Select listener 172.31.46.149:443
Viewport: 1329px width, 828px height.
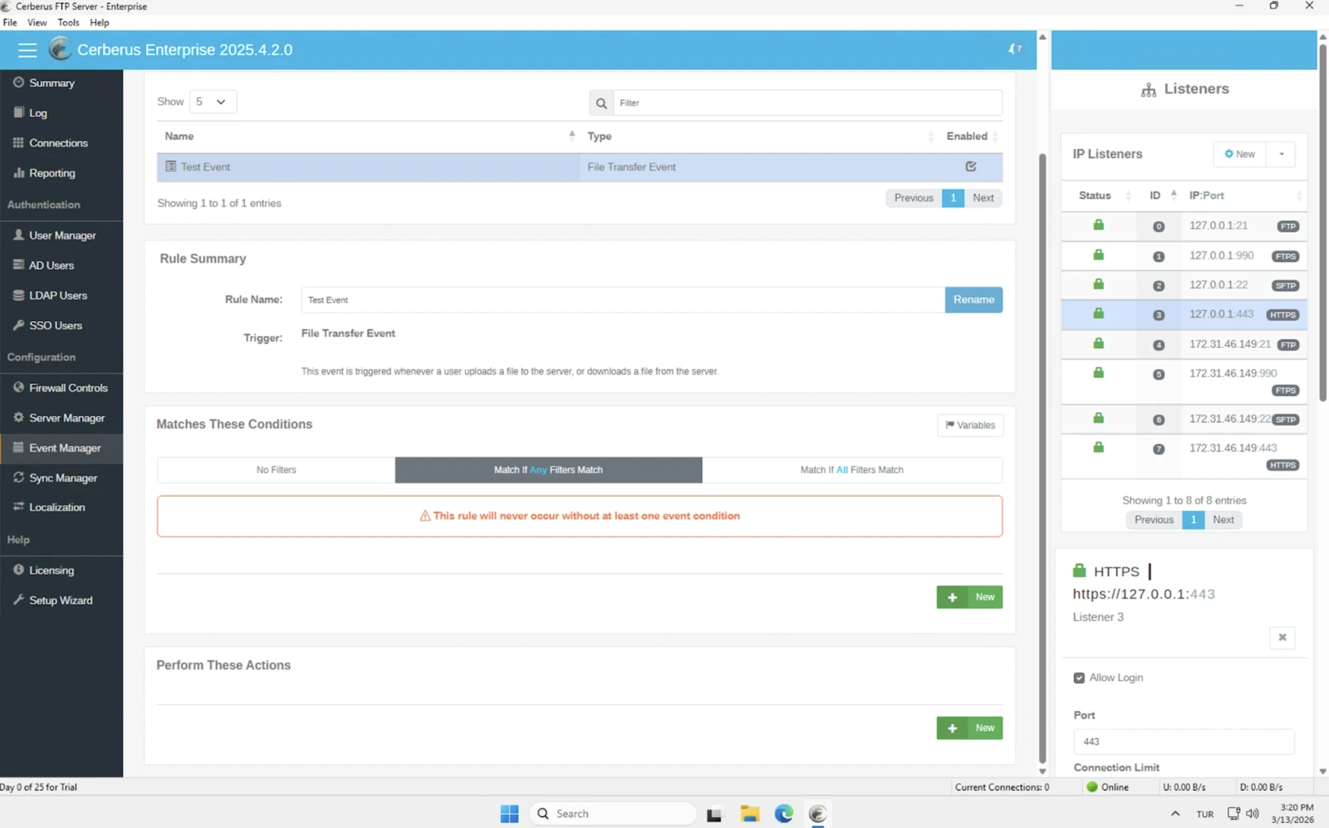[x=1184, y=457]
